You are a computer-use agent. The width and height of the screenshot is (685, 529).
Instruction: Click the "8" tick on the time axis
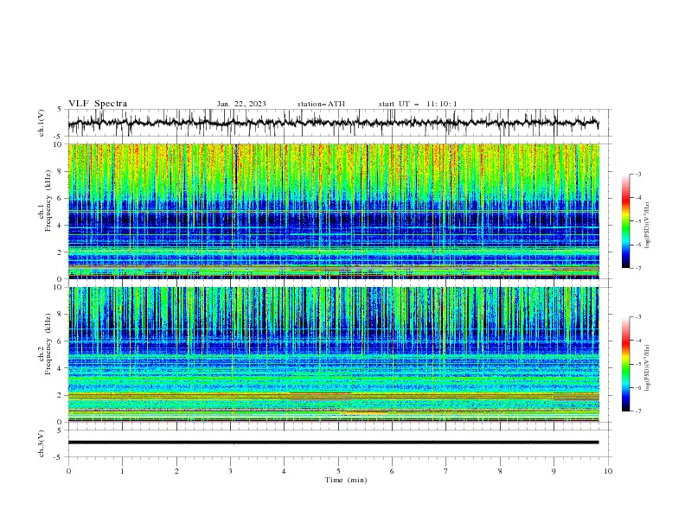[500, 471]
